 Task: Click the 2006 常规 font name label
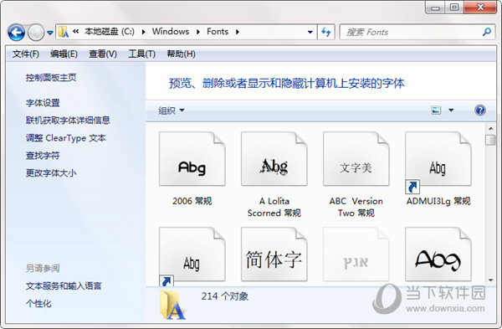(x=192, y=201)
